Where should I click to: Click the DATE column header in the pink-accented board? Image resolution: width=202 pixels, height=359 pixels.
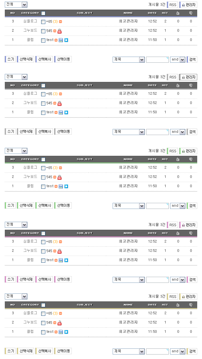pyautogui.click(x=152, y=233)
